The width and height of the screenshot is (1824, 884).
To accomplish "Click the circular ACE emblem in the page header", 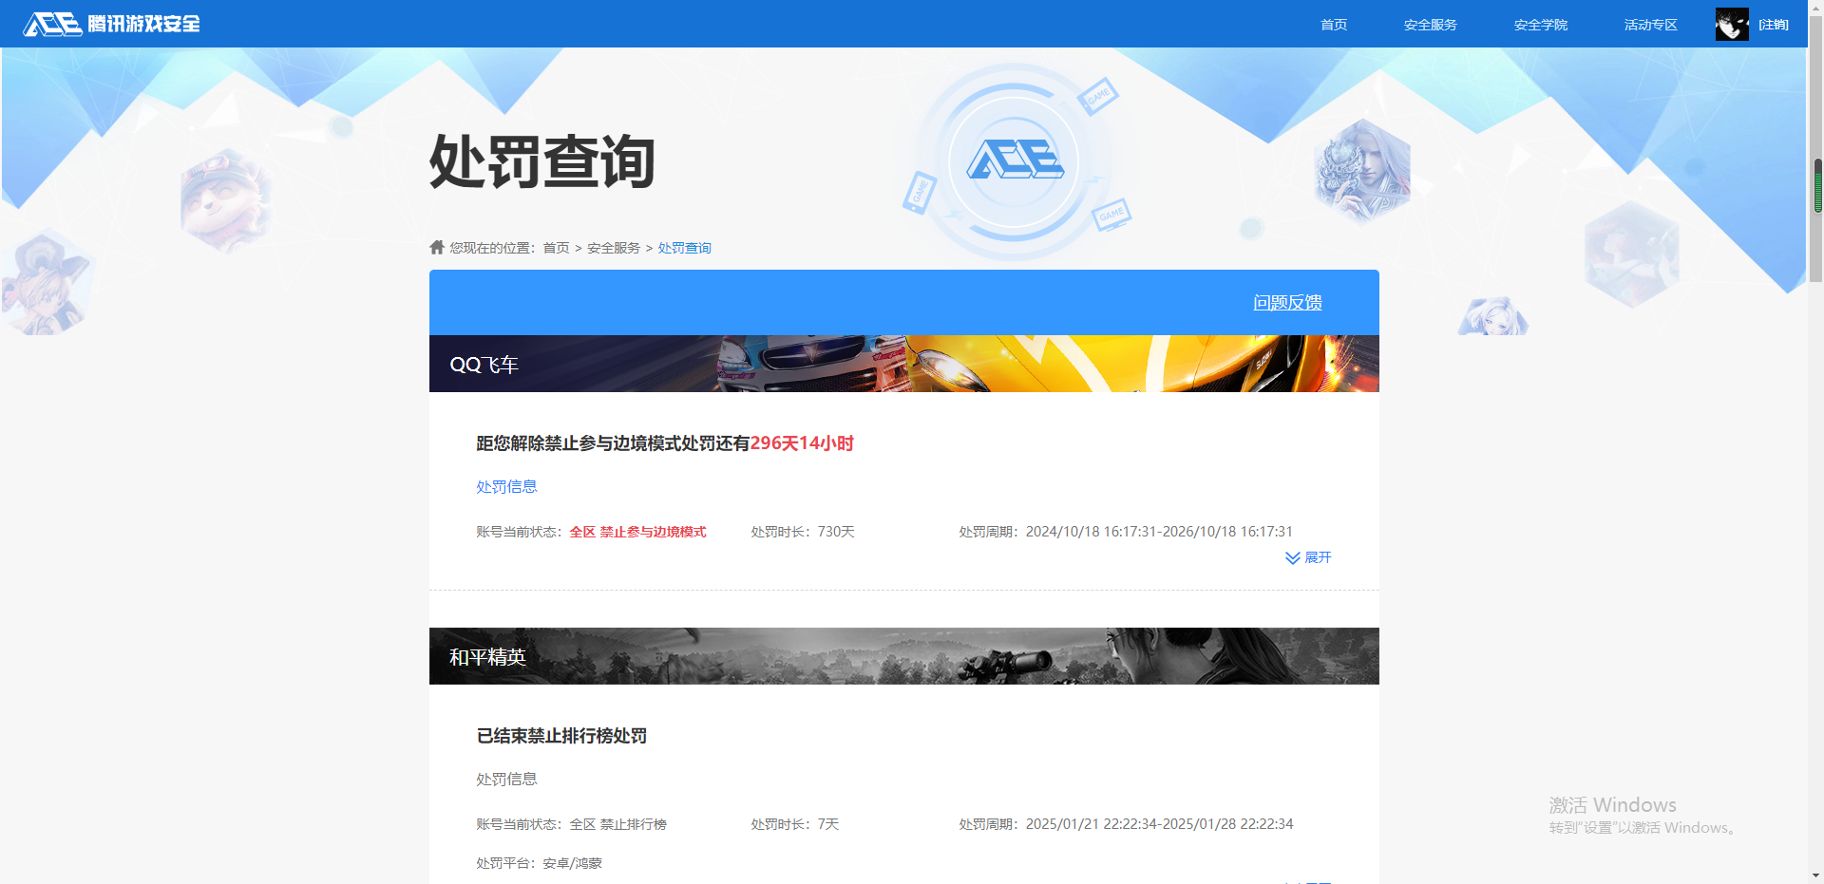I will 1015,161.
